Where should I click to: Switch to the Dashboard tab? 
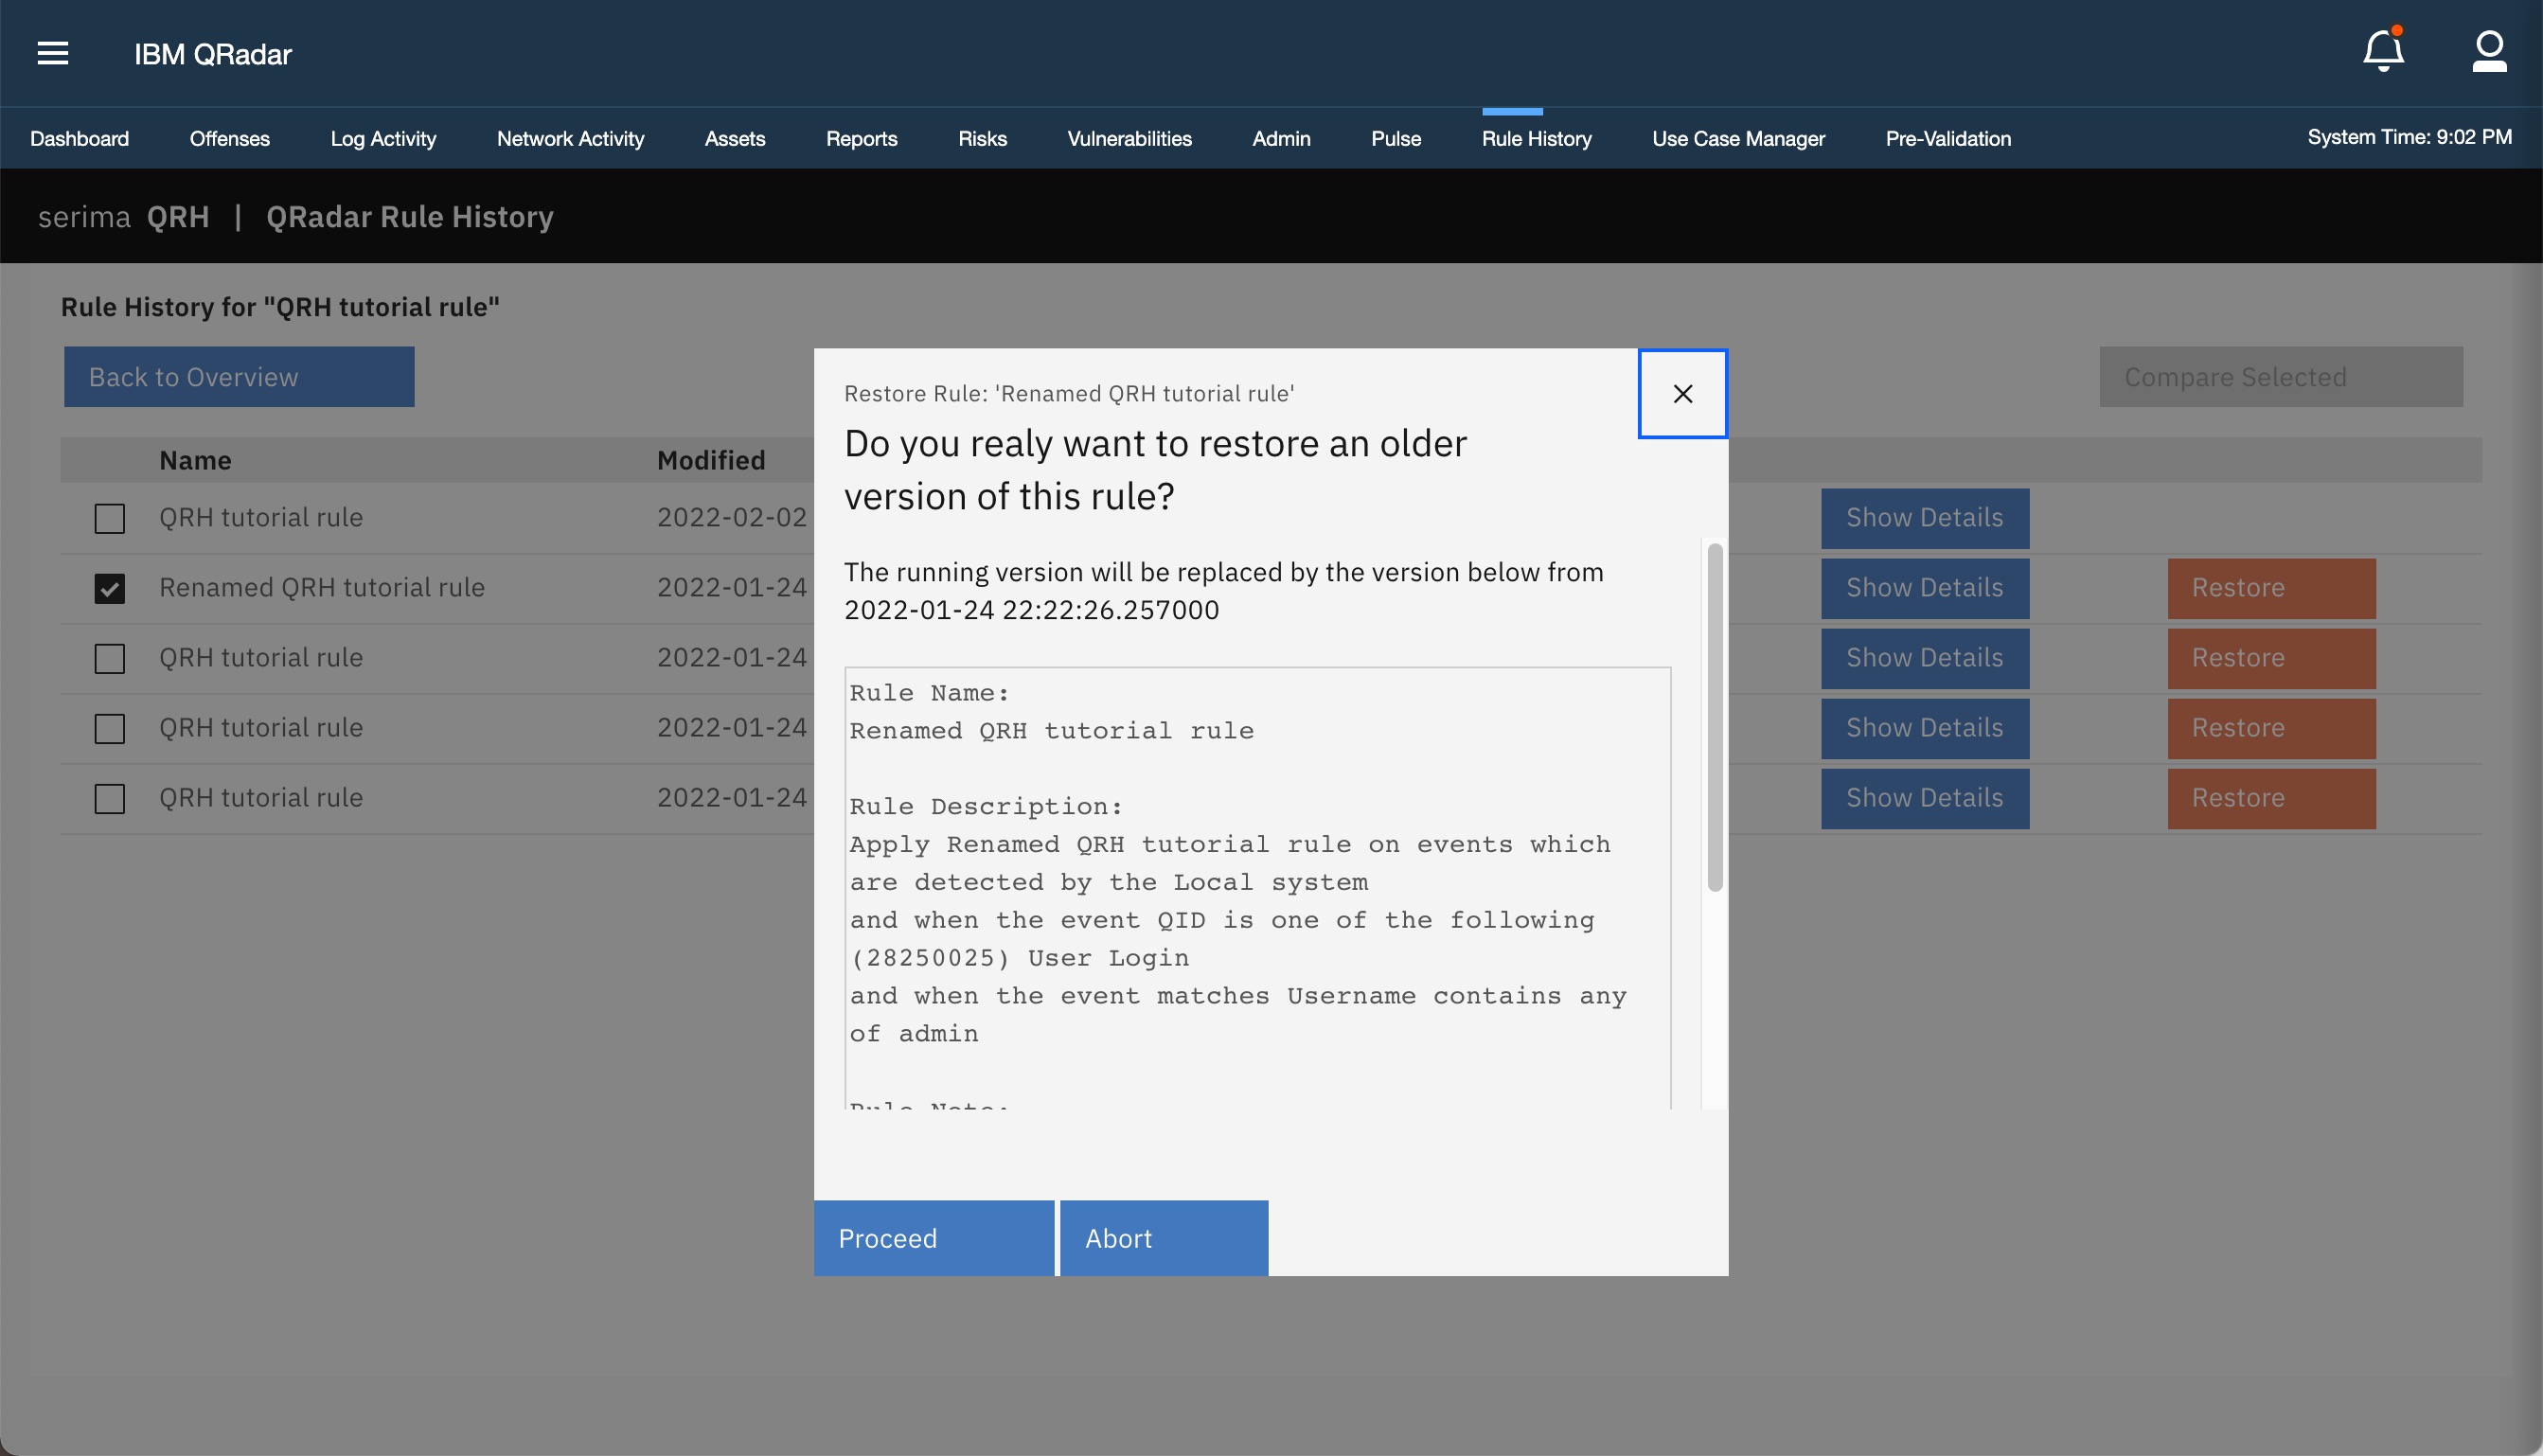pos(80,138)
